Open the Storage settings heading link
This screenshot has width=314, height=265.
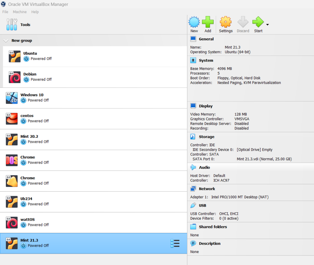[206, 137]
